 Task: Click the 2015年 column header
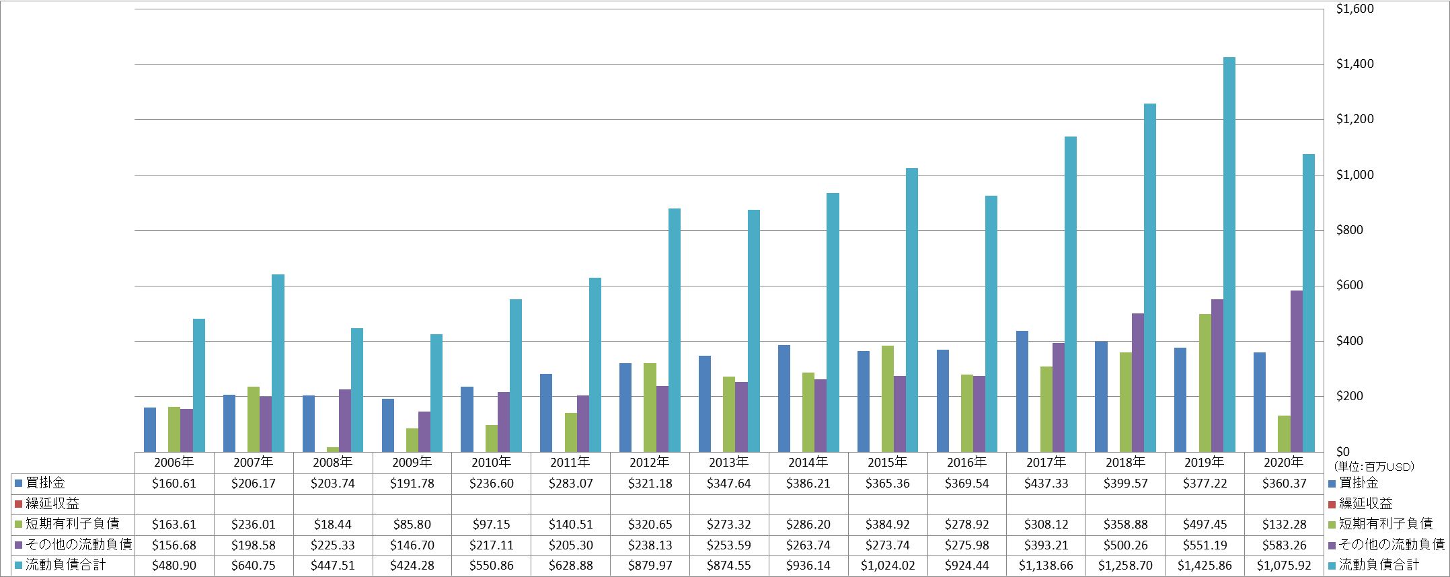888,463
